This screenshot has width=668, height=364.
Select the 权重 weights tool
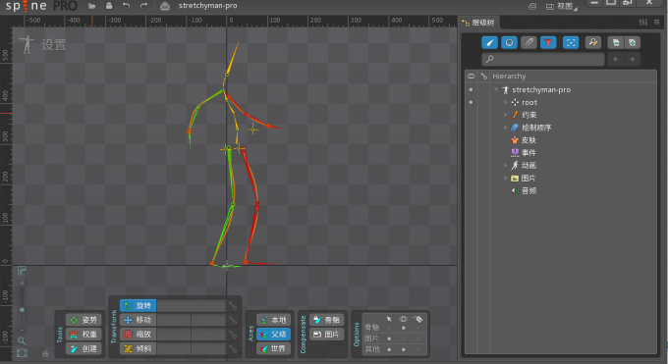pos(83,335)
